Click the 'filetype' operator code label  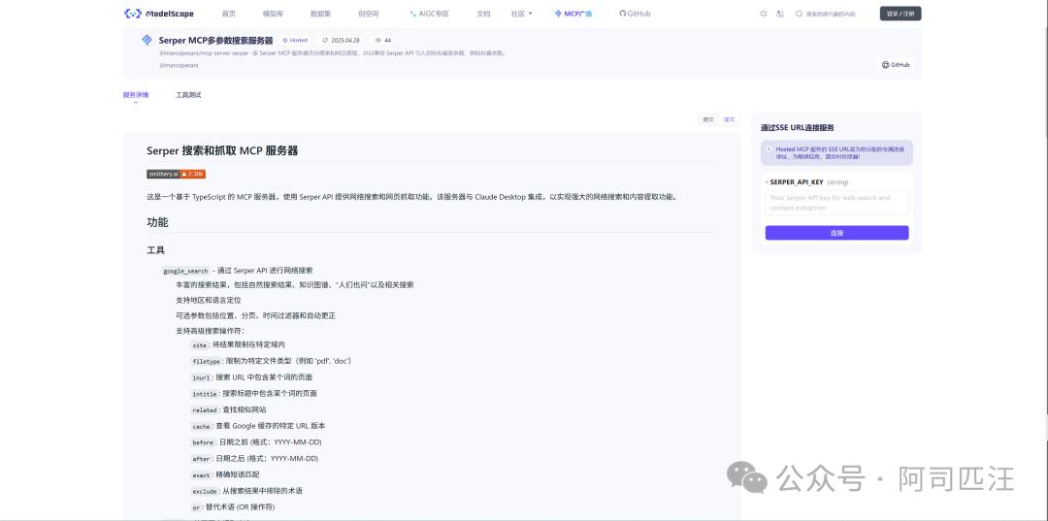pos(207,361)
